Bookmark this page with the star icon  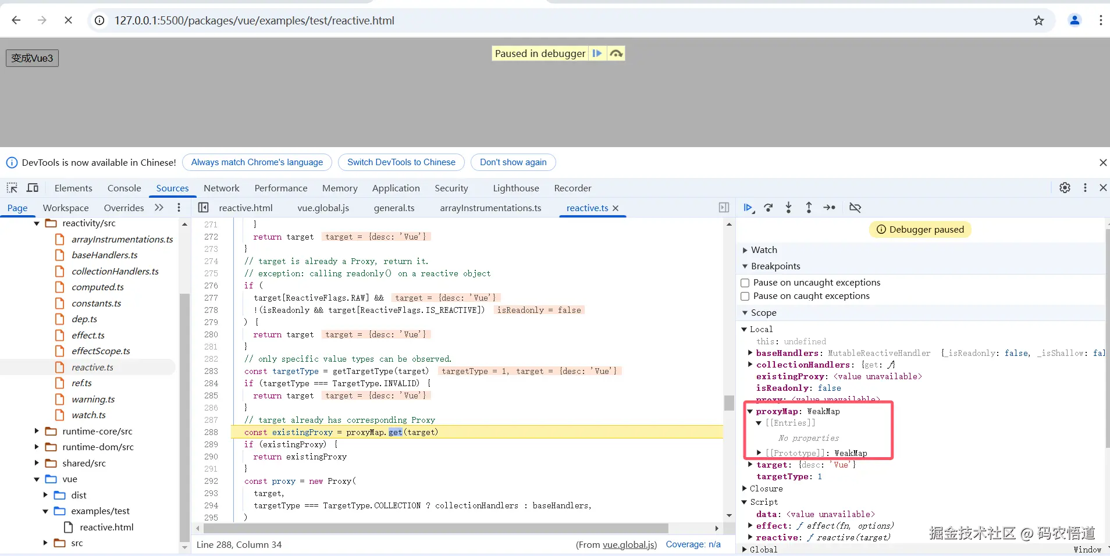[x=1038, y=21]
